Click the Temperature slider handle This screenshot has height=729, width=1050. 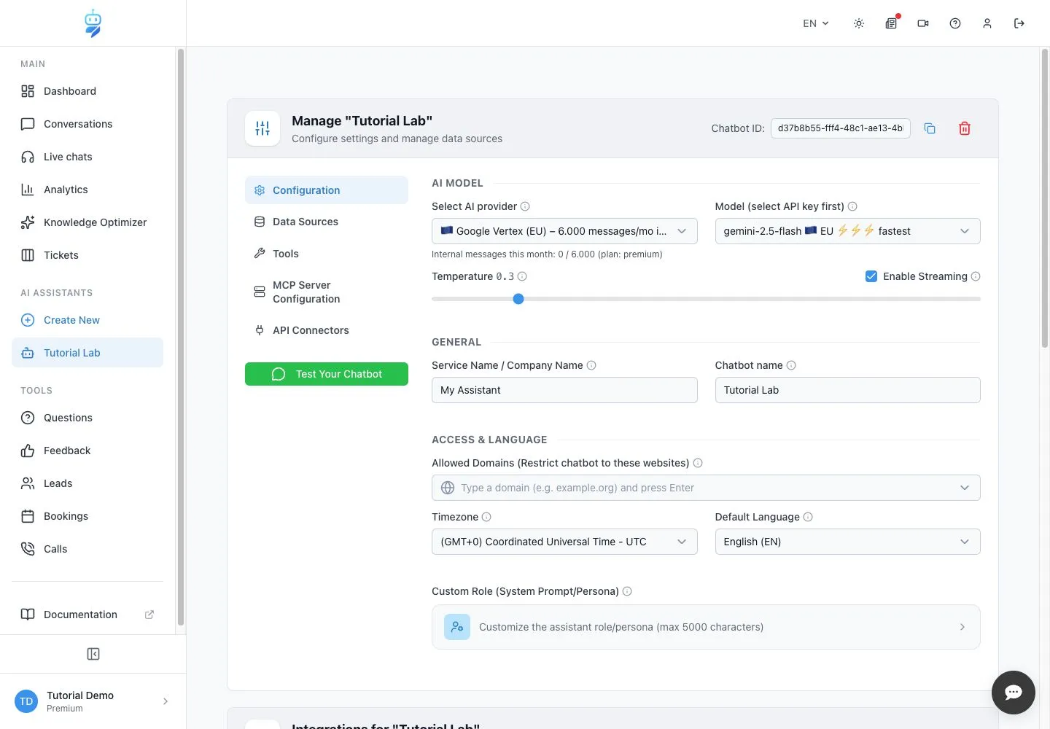coord(518,299)
